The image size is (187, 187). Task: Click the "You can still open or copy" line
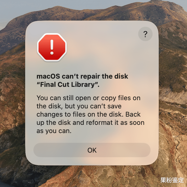click(88, 98)
